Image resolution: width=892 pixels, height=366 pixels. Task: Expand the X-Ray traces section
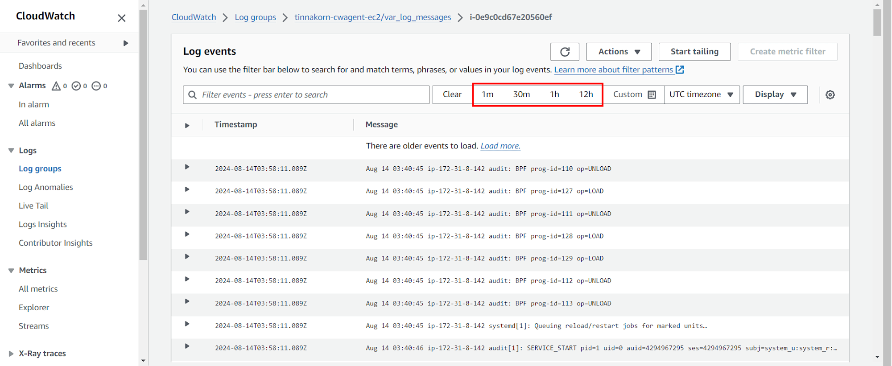point(11,354)
